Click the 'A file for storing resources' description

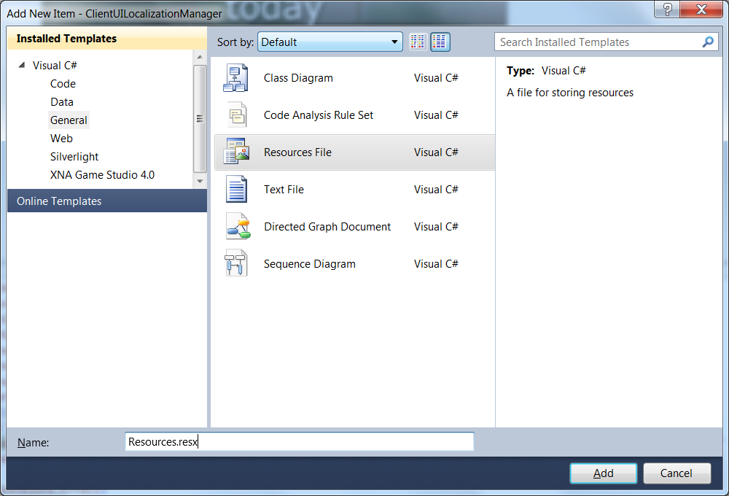570,93
